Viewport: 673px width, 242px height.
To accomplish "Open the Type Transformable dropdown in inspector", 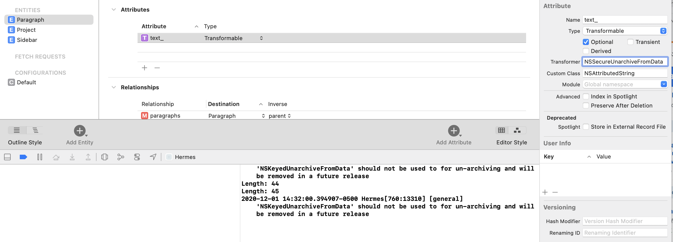I will 625,31.
